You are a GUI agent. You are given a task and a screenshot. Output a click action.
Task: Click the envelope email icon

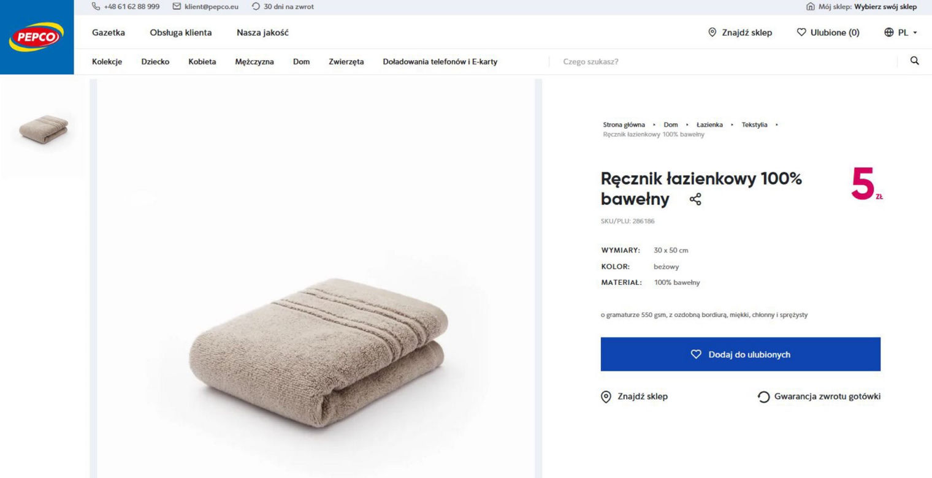pyautogui.click(x=177, y=7)
